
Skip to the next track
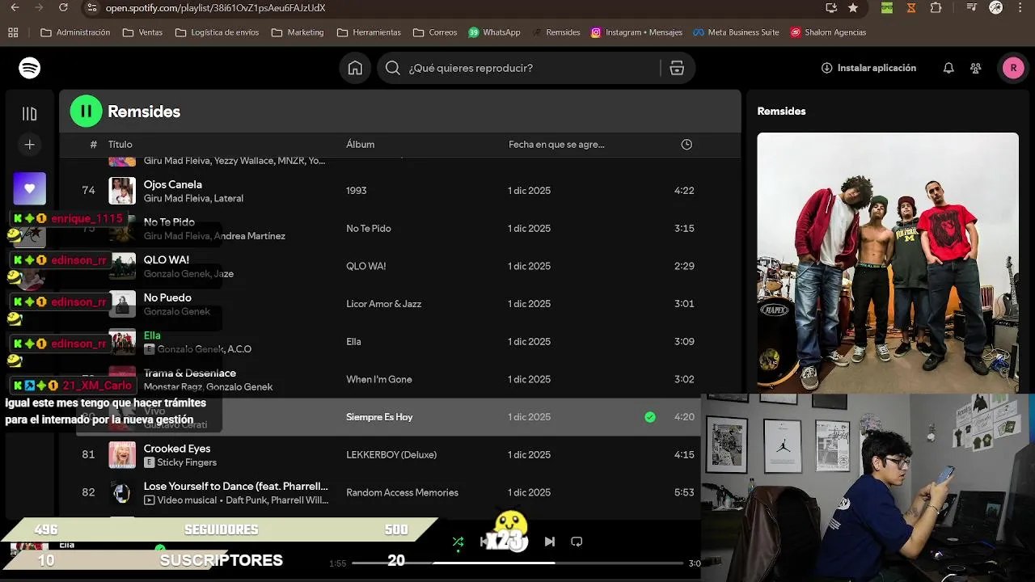550,542
